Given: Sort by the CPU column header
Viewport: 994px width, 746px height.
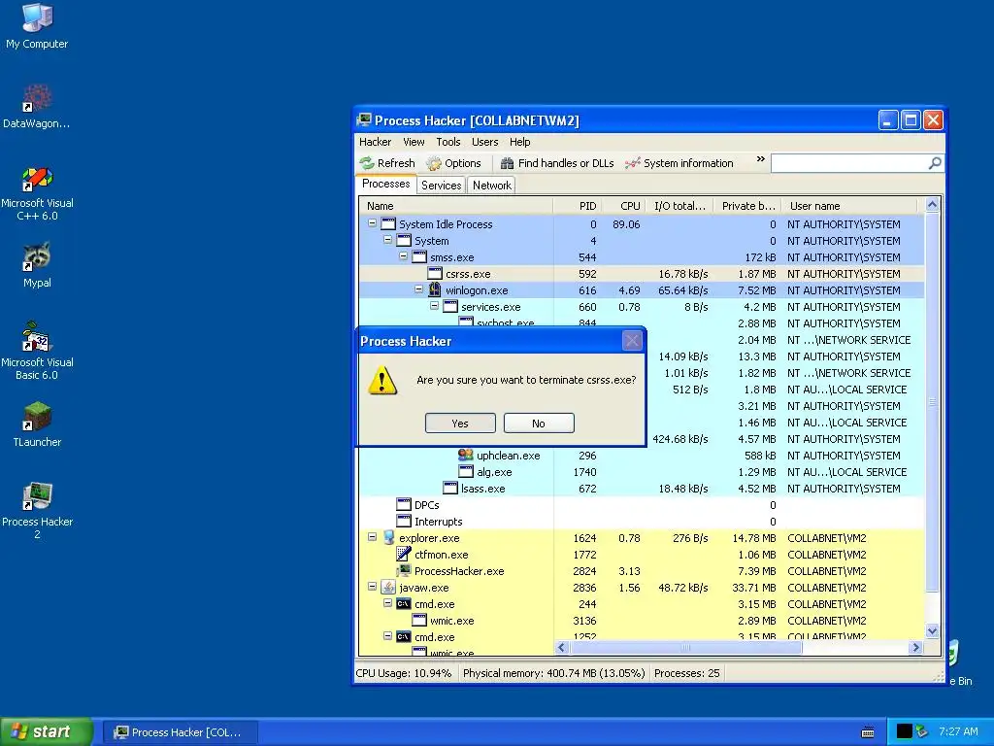Looking at the screenshot, I should click(624, 206).
